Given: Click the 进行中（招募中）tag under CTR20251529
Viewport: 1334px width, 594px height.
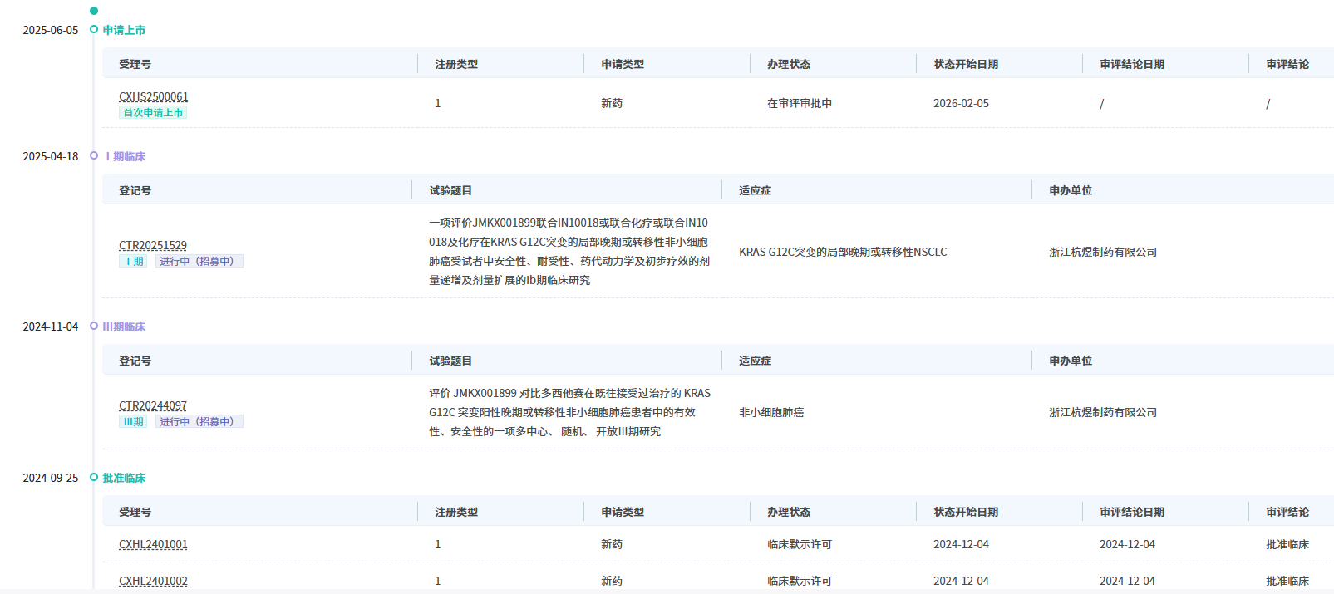Looking at the screenshot, I should pyautogui.click(x=199, y=261).
